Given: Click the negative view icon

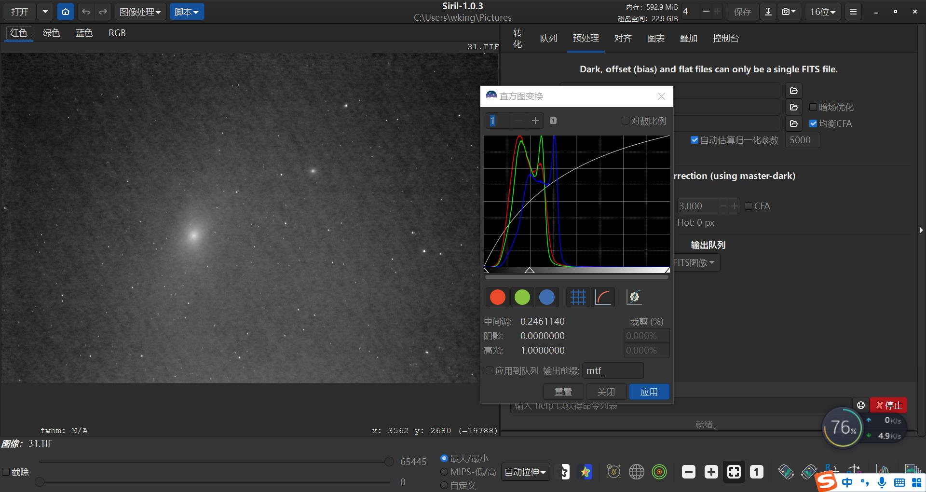Looking at the screenshot, I should (x=564, y=472).
